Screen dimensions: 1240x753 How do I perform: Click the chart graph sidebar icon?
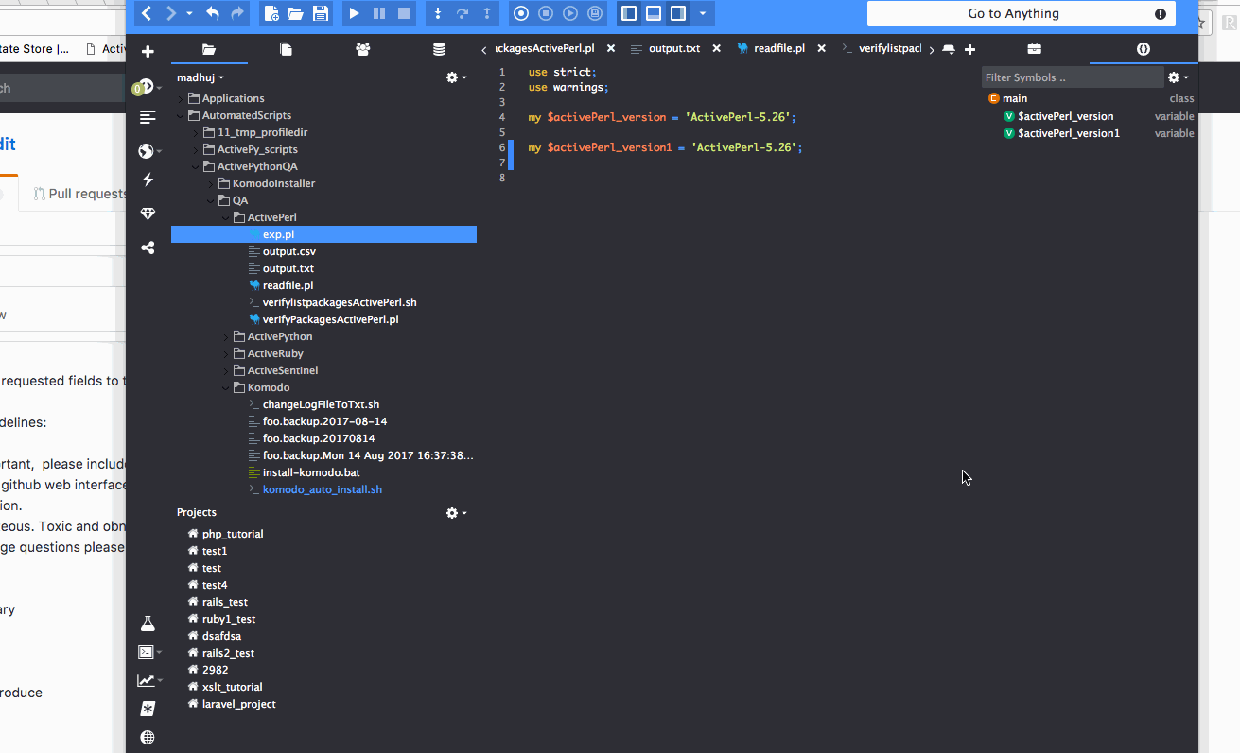146,680
